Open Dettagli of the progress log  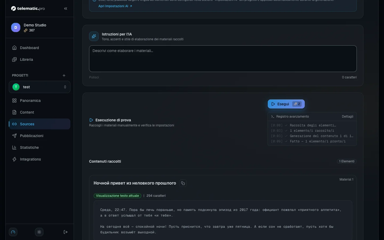pyautogui.click(x=347, y=117)
